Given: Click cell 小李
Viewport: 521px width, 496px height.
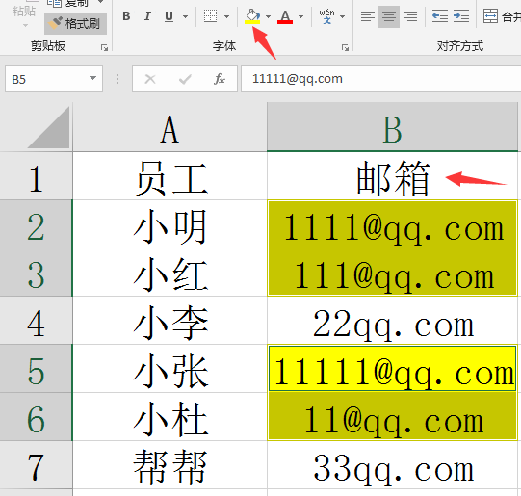Looking at the screenshot, I should 169,321.
